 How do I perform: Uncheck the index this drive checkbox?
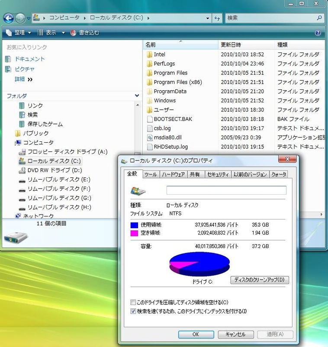coord(133,311)
